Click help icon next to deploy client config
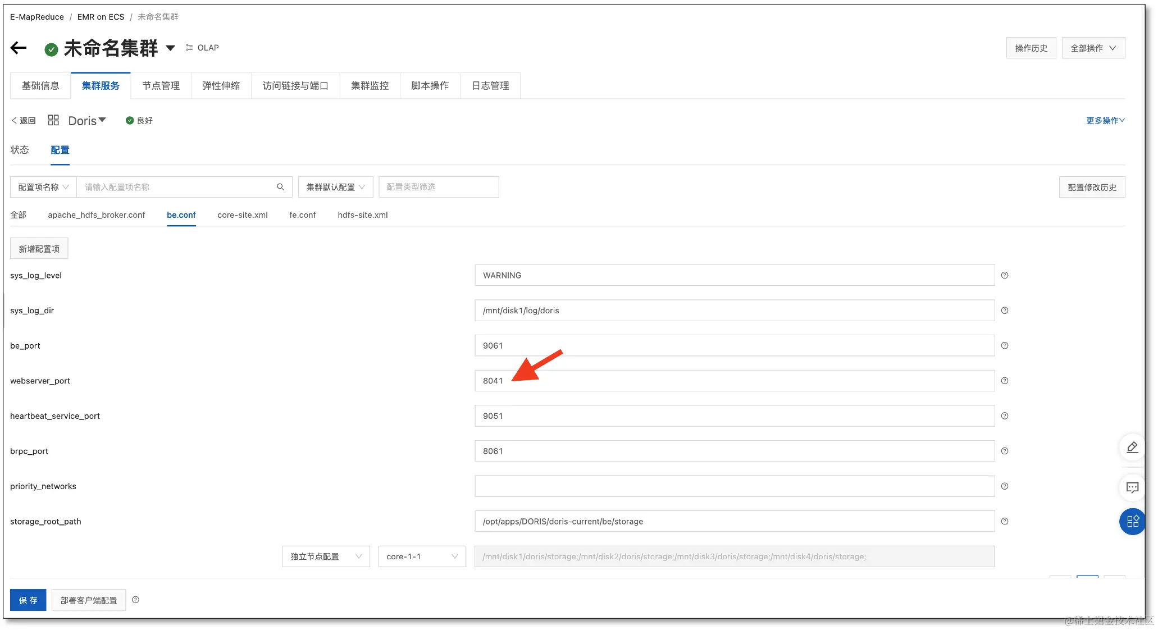1158x630 pixels. [135, 600]
